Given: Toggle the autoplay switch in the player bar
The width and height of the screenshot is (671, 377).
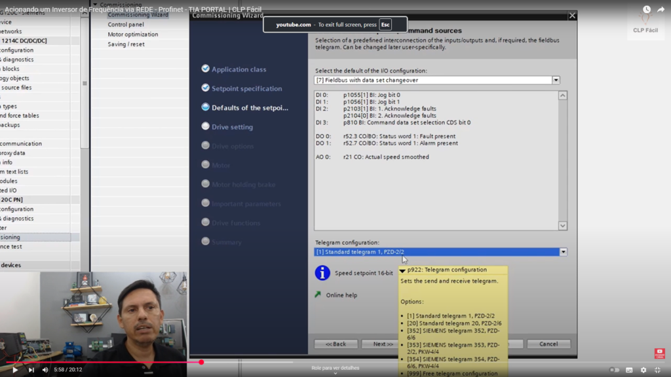Looking at the screenshot, I should coord(615,370).
